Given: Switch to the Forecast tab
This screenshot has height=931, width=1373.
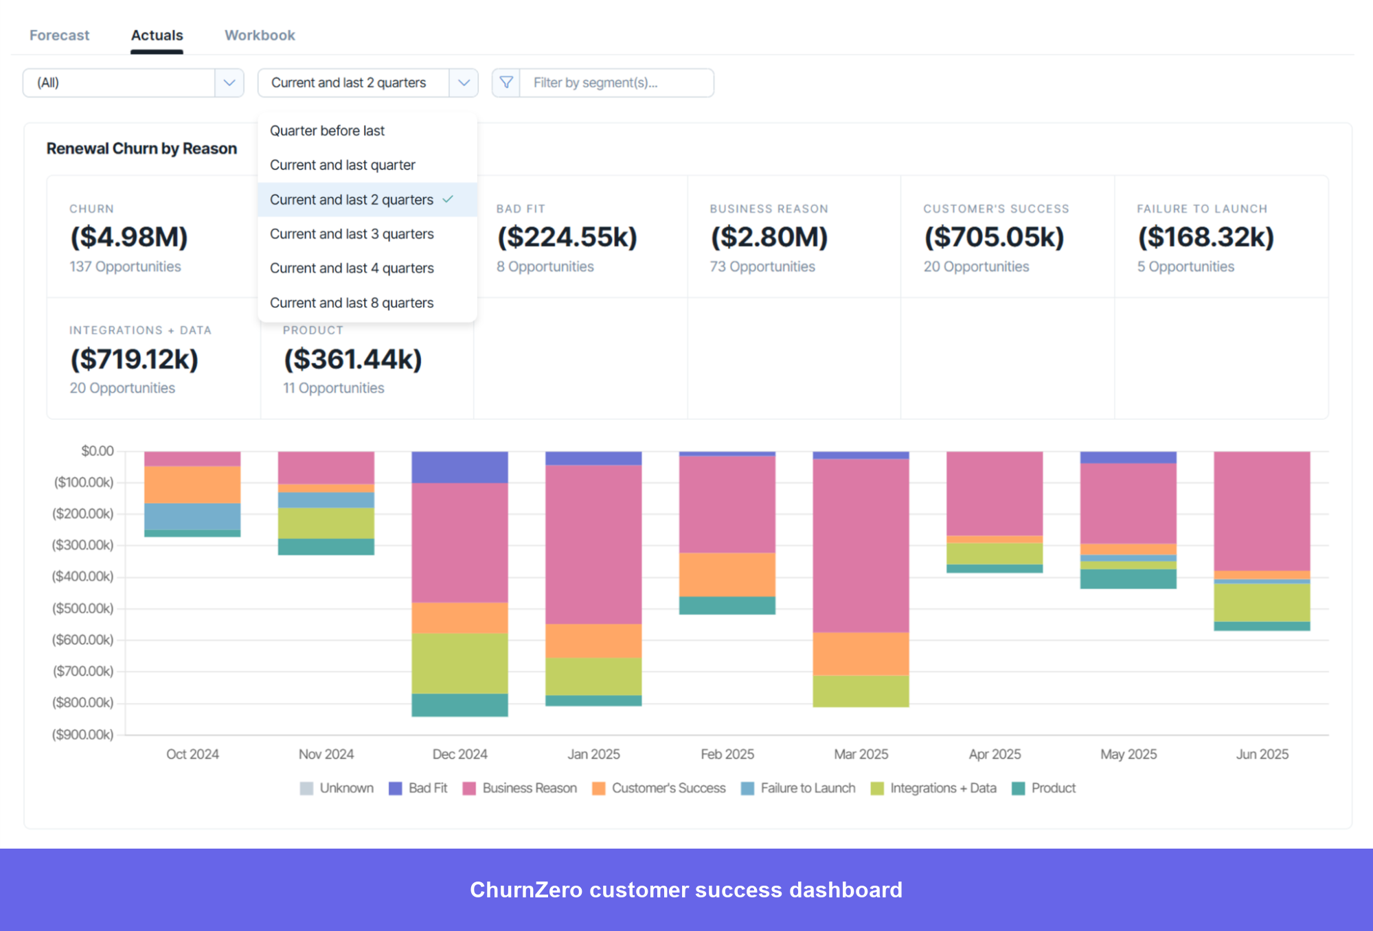Looking at the screenshot, I should [59, 35].
